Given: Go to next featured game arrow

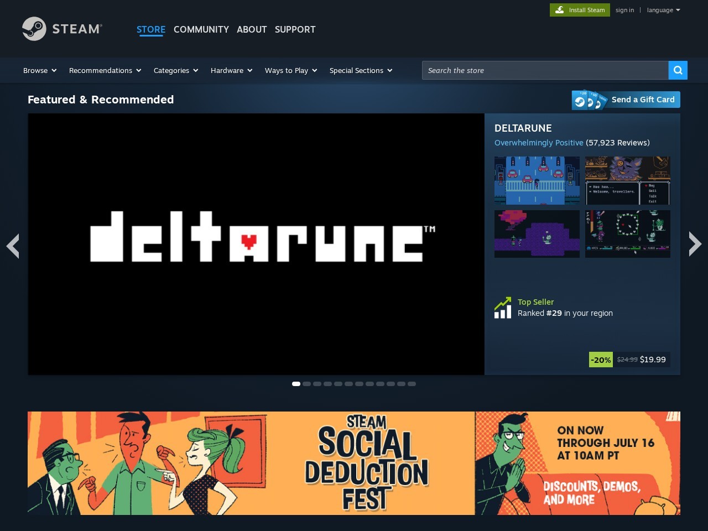Looking at the screenshot, I should (x=695, y=244).
